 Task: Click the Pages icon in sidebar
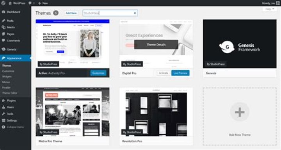pyautogui.click(x=4, y=34)
